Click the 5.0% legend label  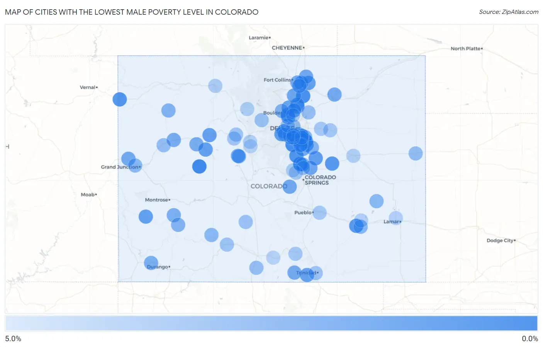point(13,339)
